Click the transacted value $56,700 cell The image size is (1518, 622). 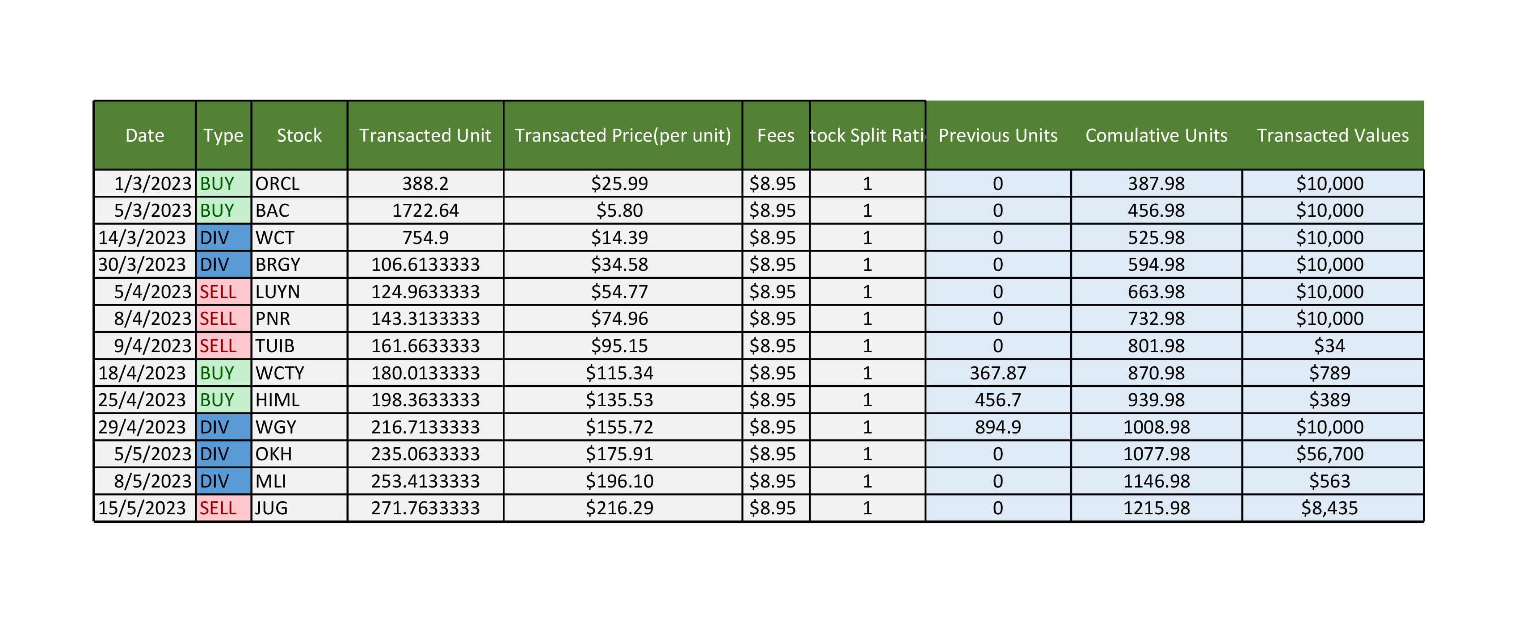(x=1329, y=454)
